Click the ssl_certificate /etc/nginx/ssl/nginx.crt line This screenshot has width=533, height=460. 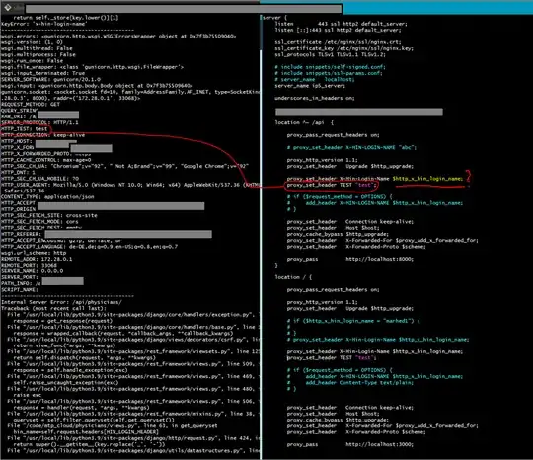(338, 42)
